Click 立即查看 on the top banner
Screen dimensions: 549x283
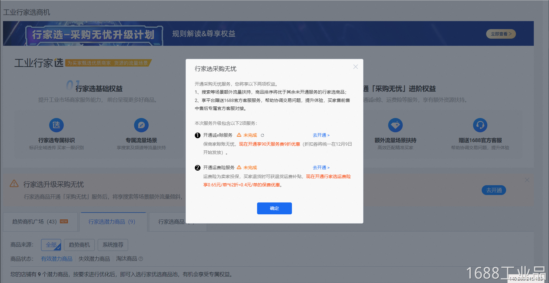(501, 34)
